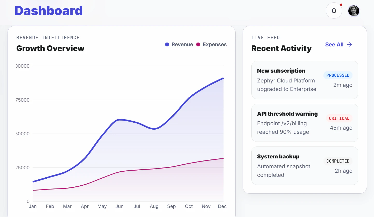This screenshot has width=374, height=217.
Task: Click the COMPLETED status badge
Action: click(338, 161)
